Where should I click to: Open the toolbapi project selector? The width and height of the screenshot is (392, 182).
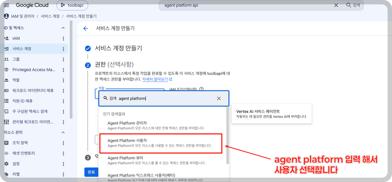(72, 5)
